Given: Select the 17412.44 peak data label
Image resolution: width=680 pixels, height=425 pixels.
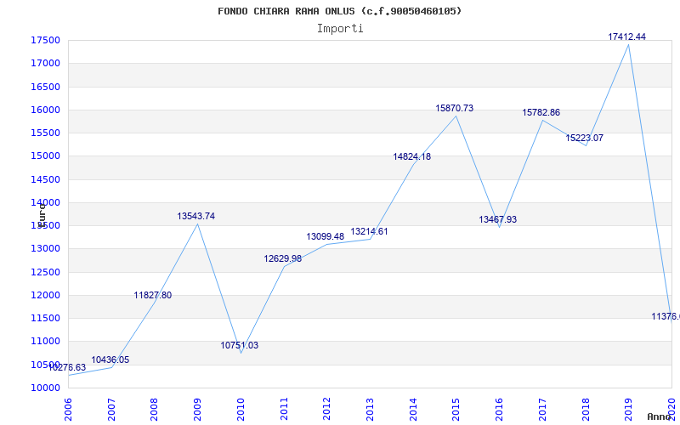Looking at the screenshot, I should [627, 37].
